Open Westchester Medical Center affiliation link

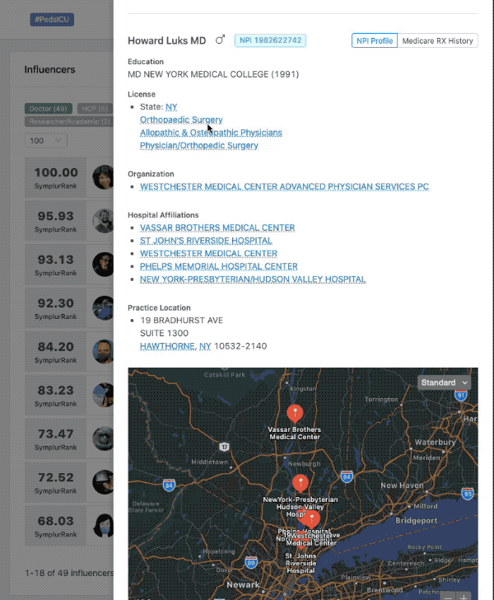[x=208, y=253]
